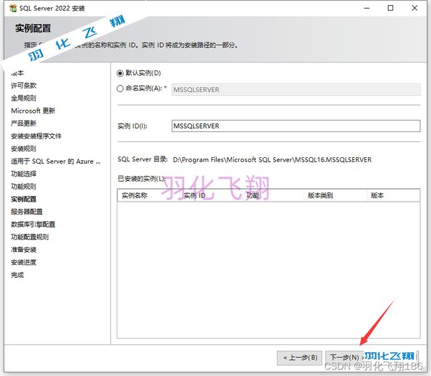This screenshot has width=431, height=376.
Task: Select 功能配置规则 step in sidebar
Action: (x=30, y=237)
